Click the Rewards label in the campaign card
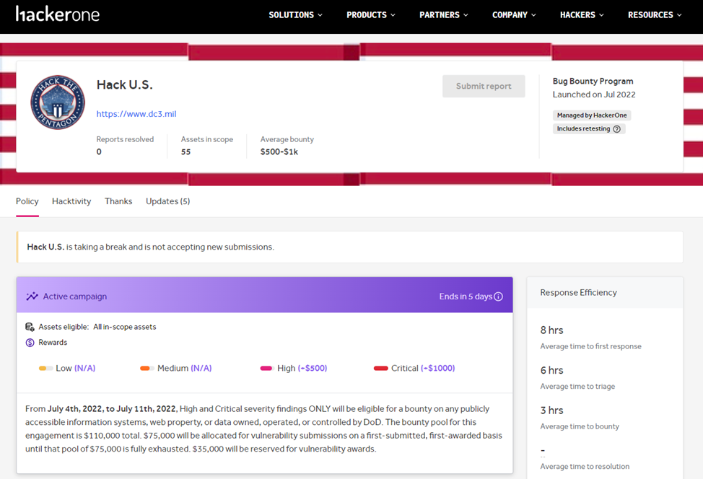Screen dimensions: 703x479 pyautogui.click(x=53, y=343)
